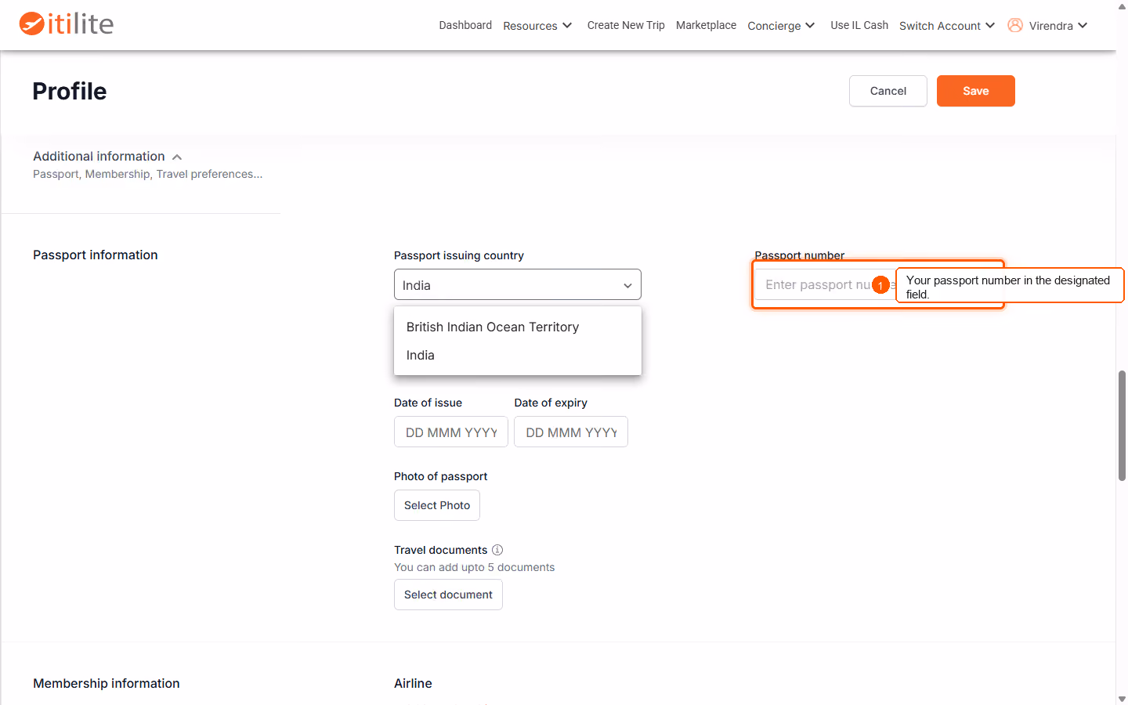Viewport: 1128px width, 705px height.
Task: Click the Date of expiry field
Action: [571, 432]
